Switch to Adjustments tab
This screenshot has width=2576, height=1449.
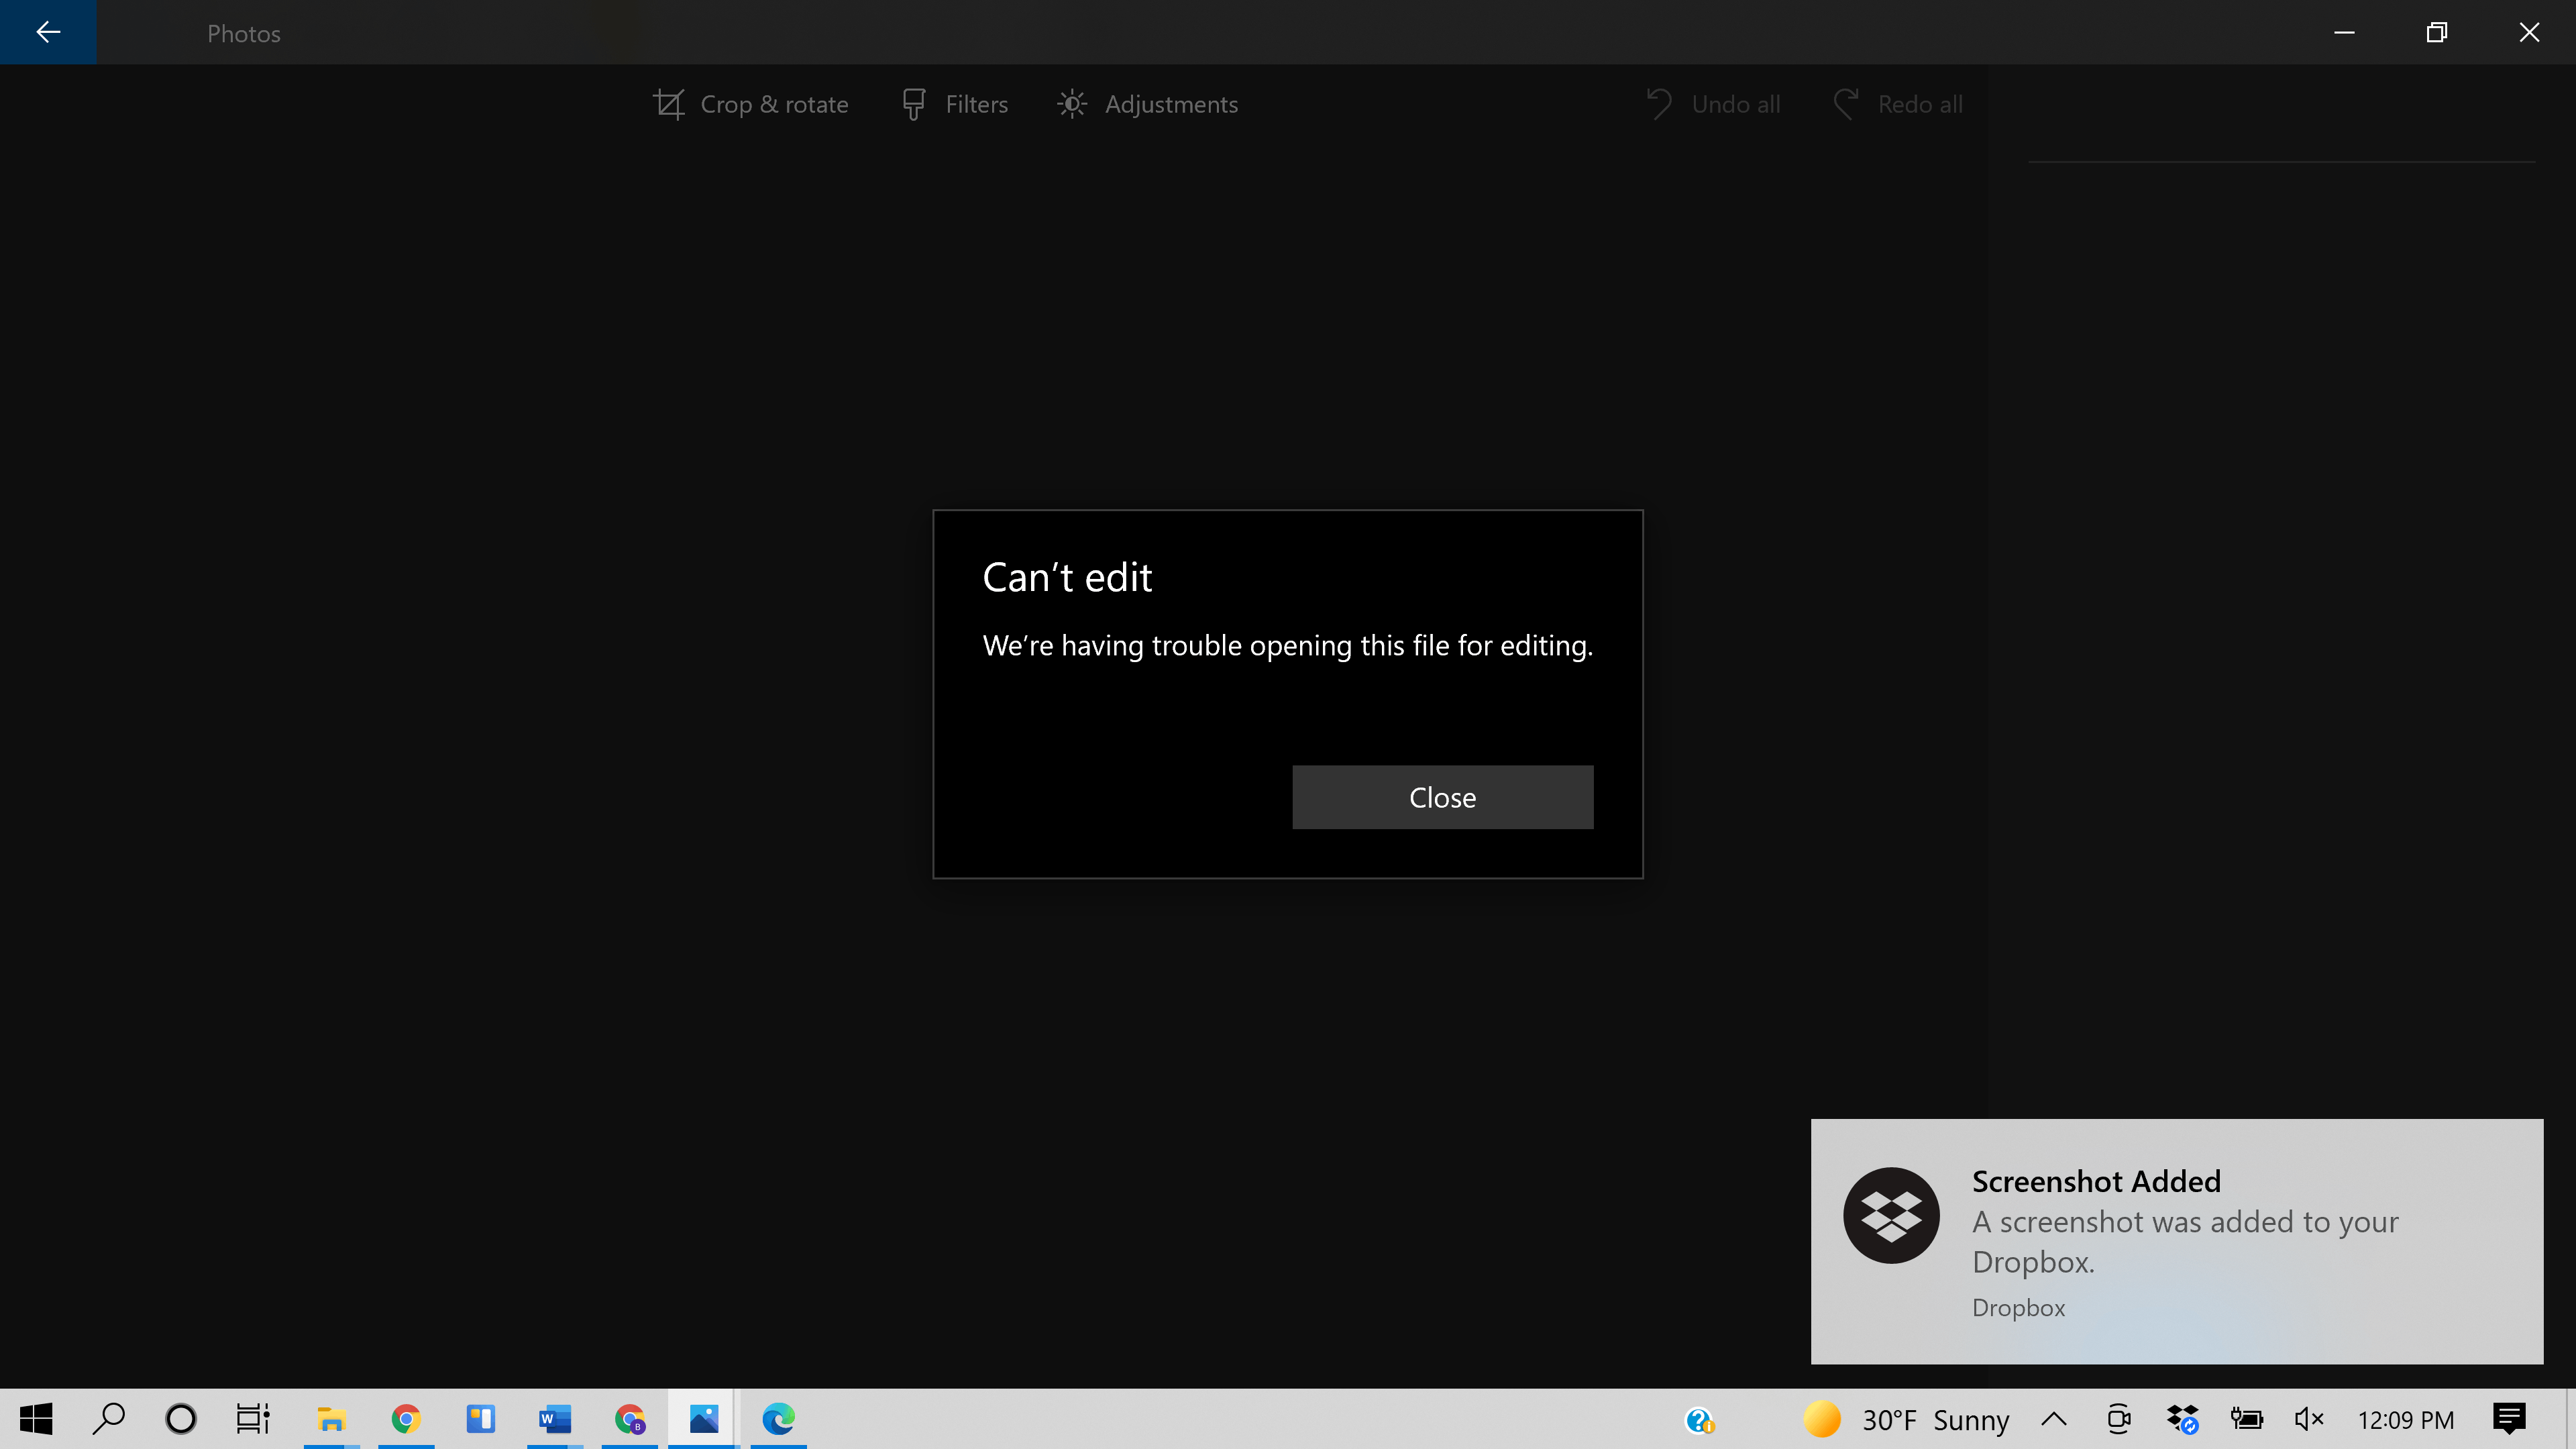tap(1148, 104)
